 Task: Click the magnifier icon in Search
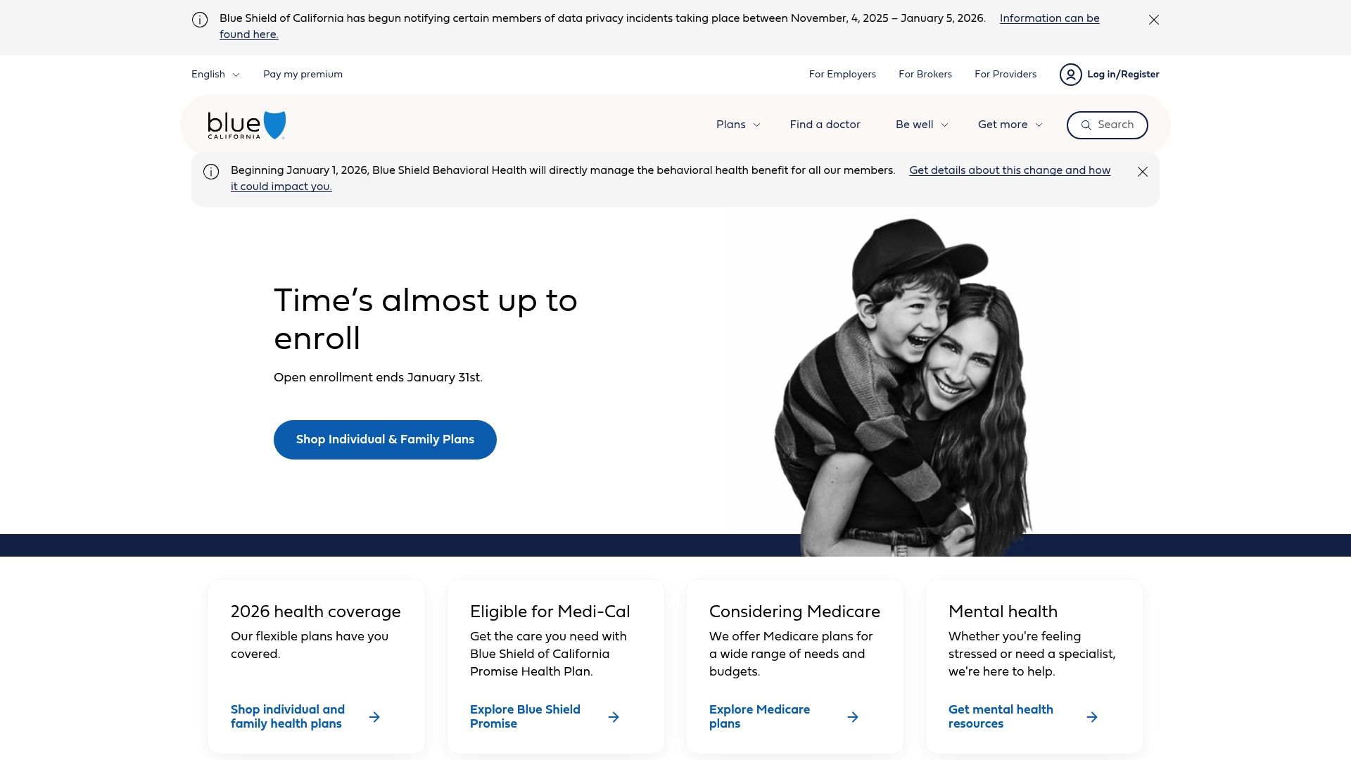point(1086,125)
